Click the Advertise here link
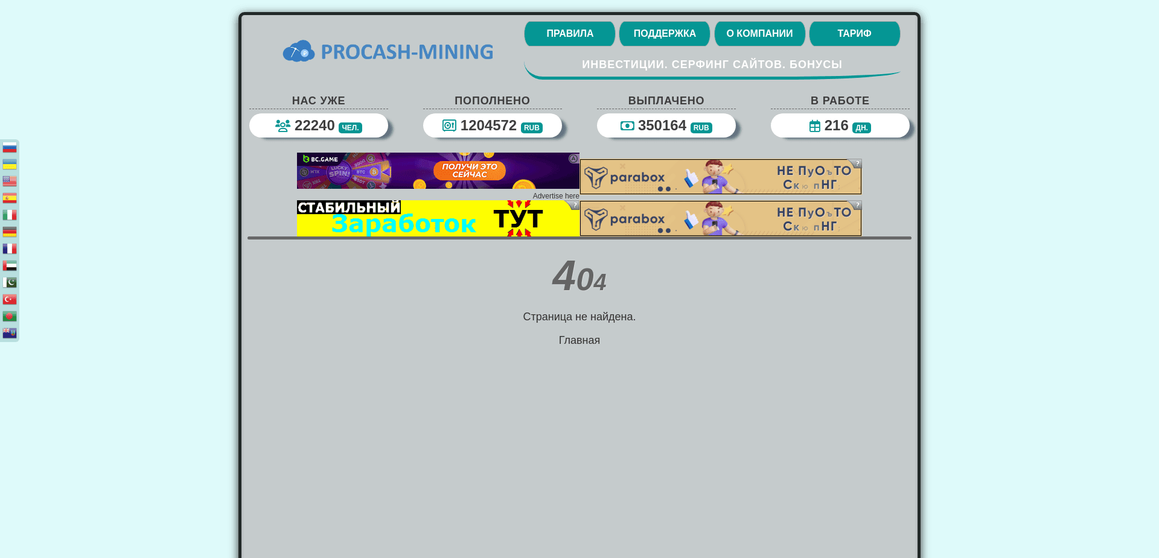 555,195
